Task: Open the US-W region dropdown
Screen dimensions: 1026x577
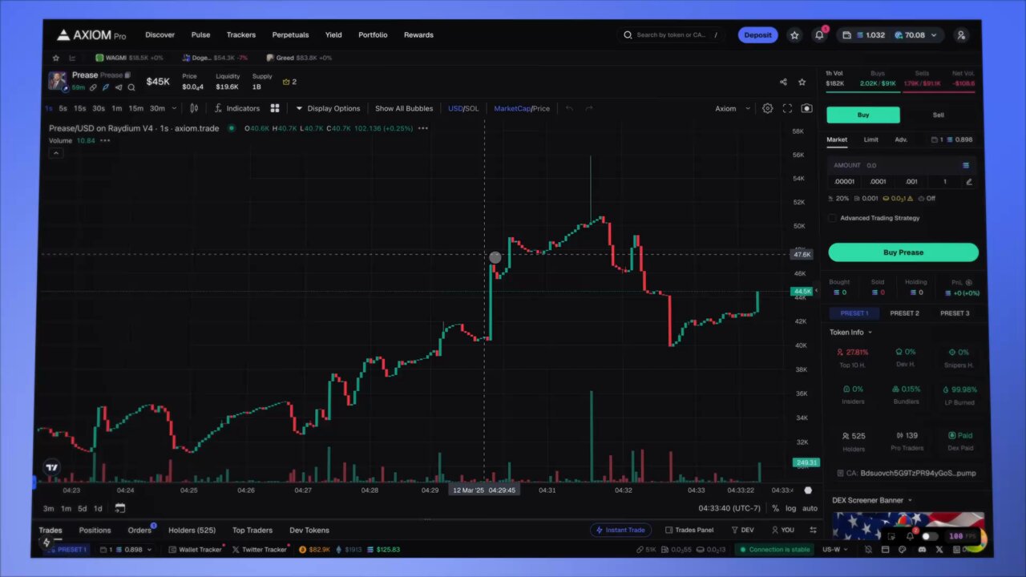Action: click(834, 550)
